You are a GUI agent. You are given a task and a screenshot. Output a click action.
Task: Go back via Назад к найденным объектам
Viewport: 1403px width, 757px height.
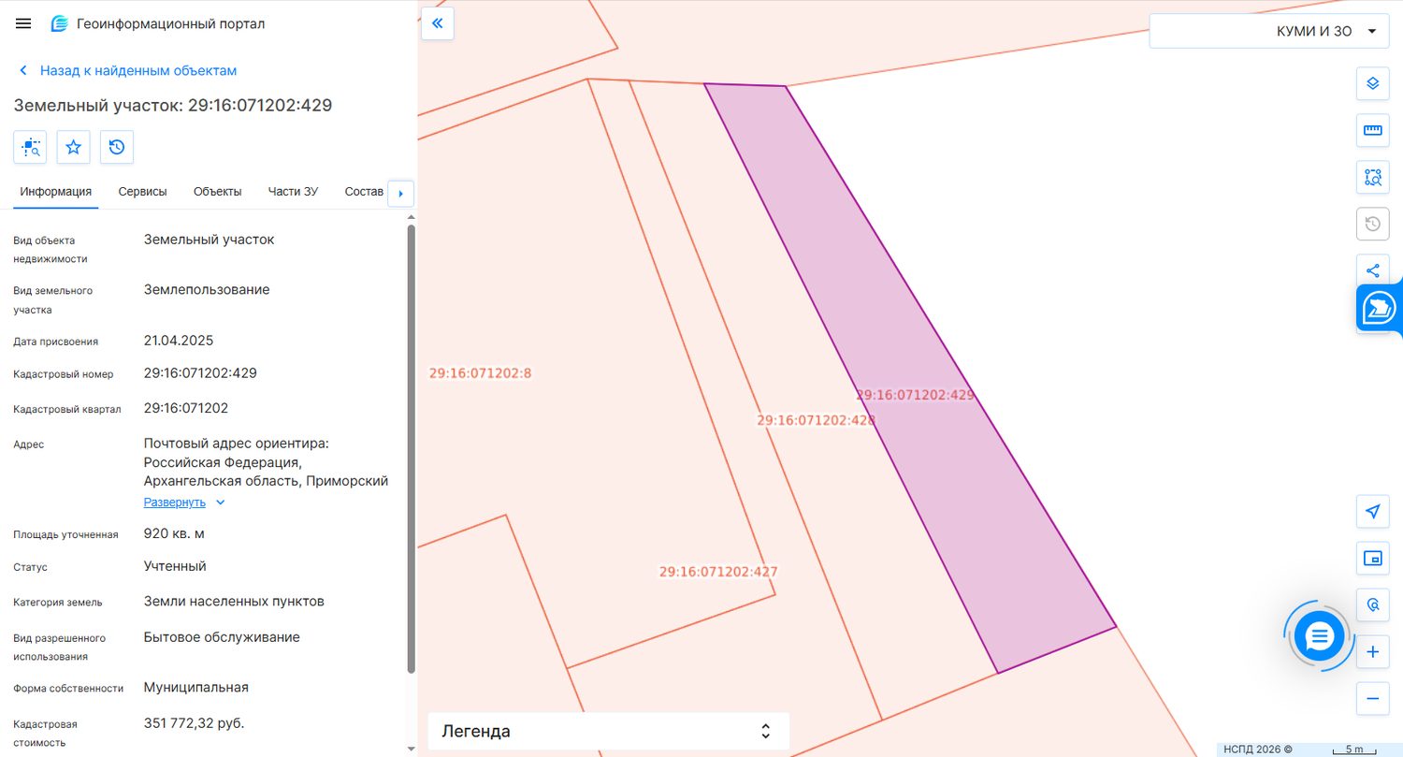coord(127,71)
